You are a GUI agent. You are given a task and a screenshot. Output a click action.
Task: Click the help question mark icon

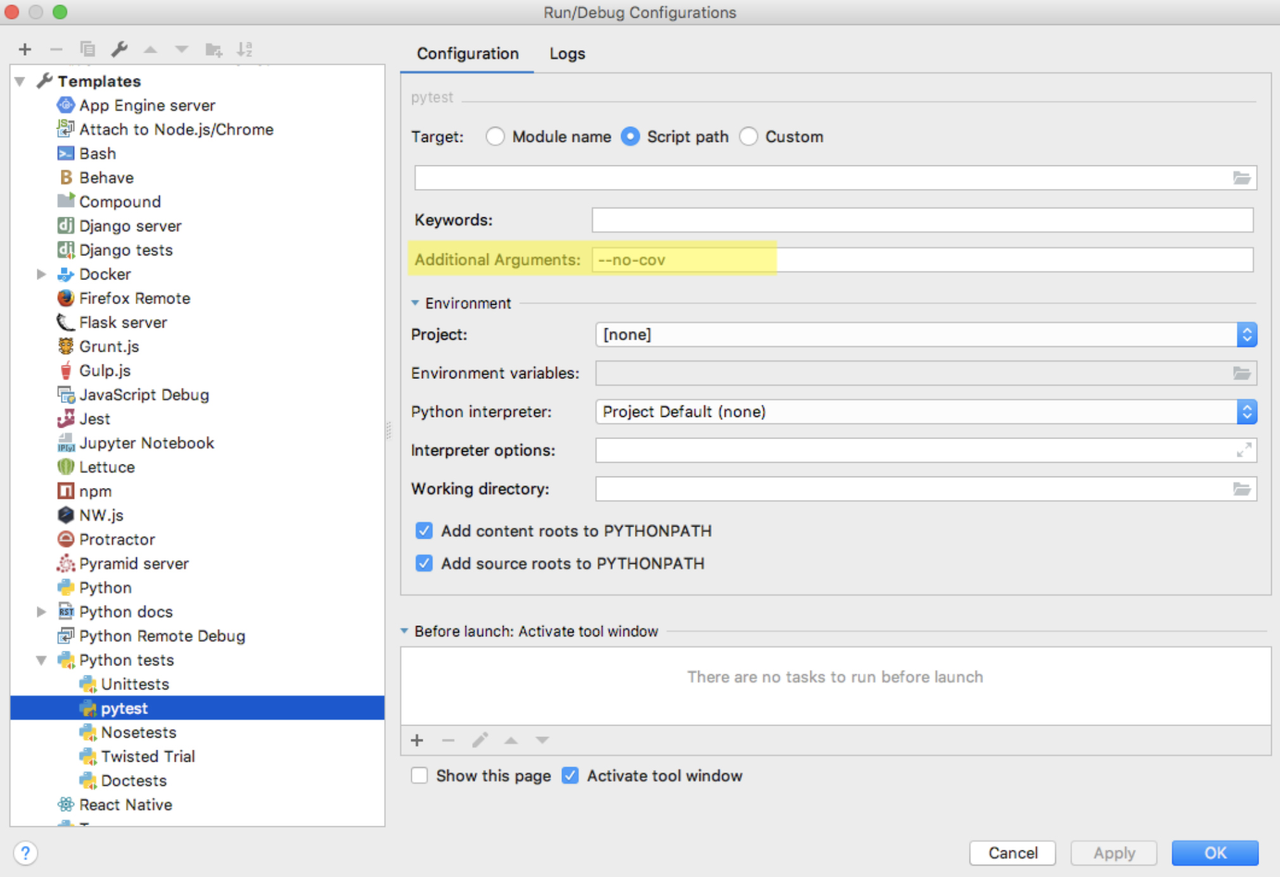[26, 853]
